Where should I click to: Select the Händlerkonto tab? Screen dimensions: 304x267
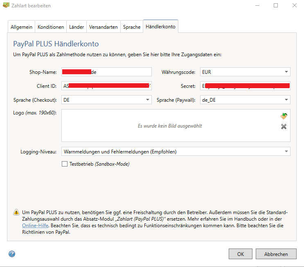pyautogui.click(x=160, y=26)
